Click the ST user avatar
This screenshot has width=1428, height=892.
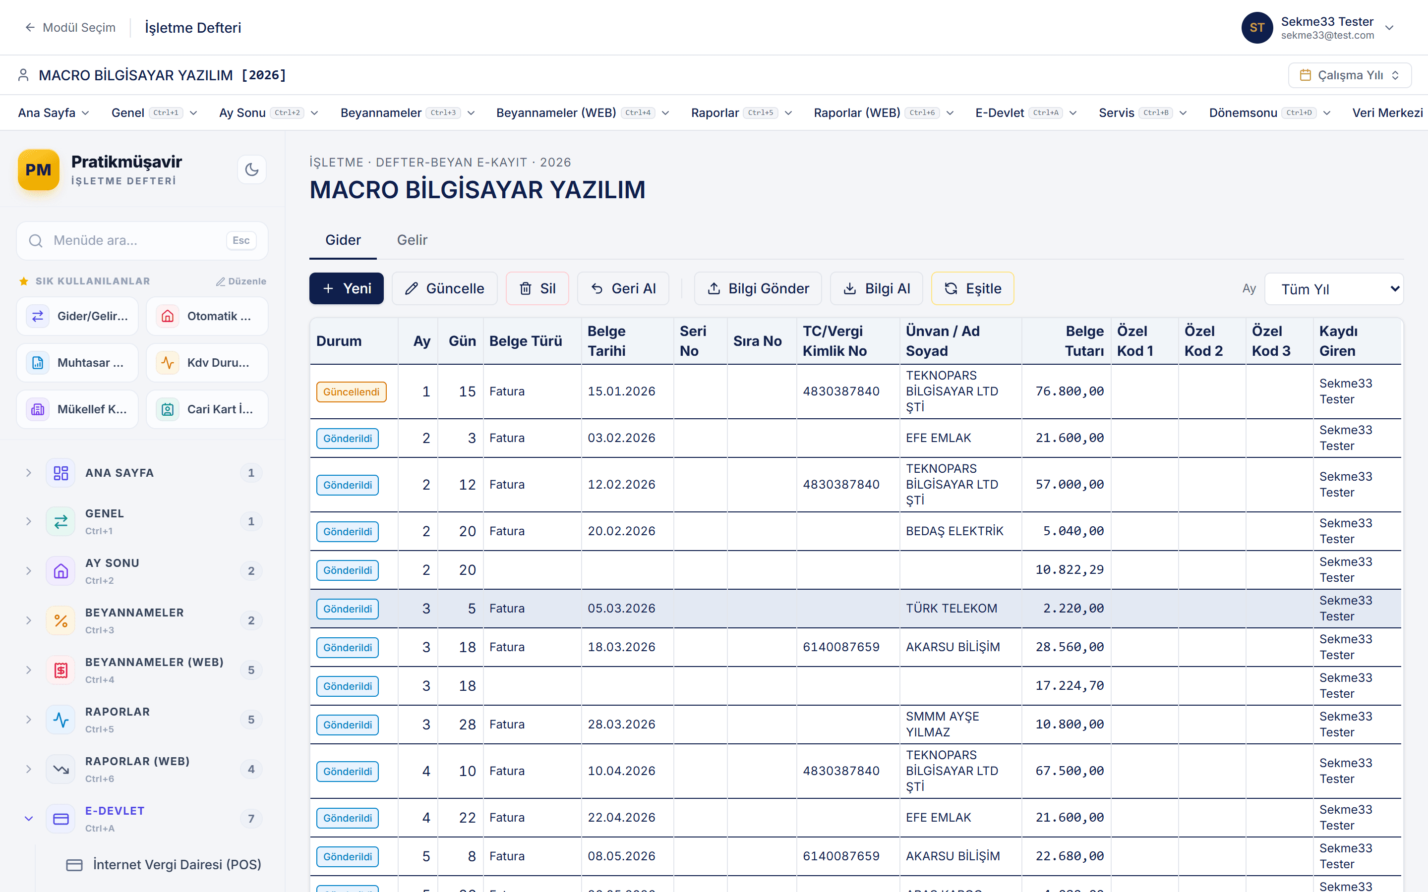click(x=1257, y=28)
